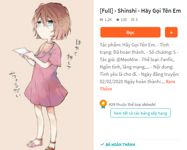Click the orange medal ranking badge
The width and height of the screenshot is (187, 150).
coord(103,104)
